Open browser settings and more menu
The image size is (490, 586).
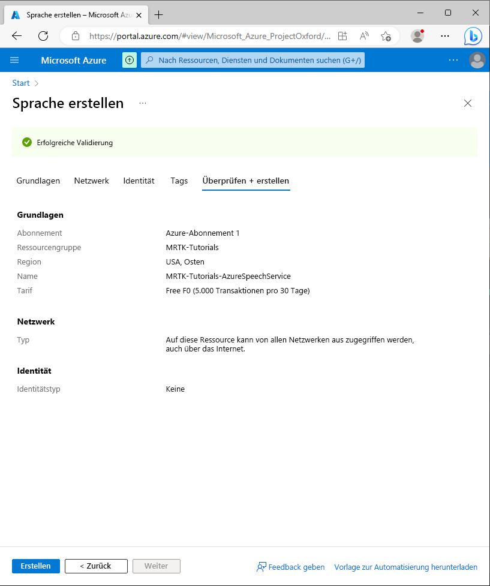(445, 36)
